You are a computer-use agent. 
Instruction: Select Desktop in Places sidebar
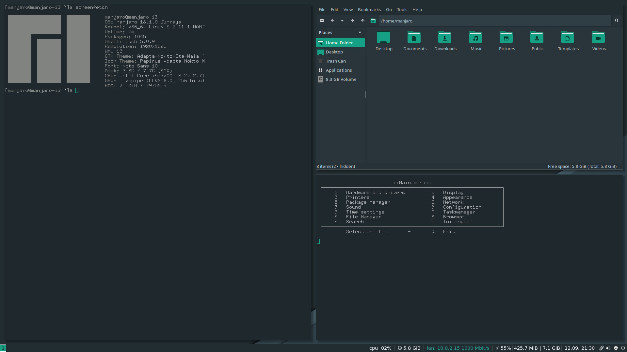point(340,52)
